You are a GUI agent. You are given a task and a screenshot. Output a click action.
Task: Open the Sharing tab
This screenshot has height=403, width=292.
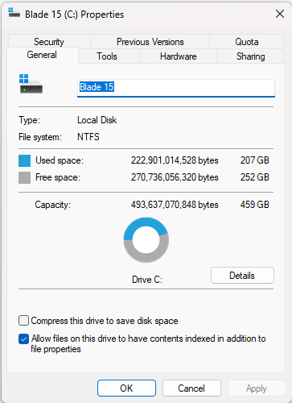point(251,56)
